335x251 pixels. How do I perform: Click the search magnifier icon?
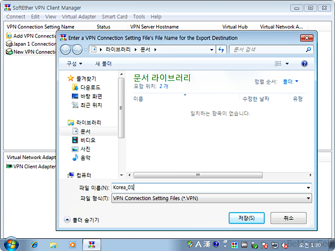(308, 50)
